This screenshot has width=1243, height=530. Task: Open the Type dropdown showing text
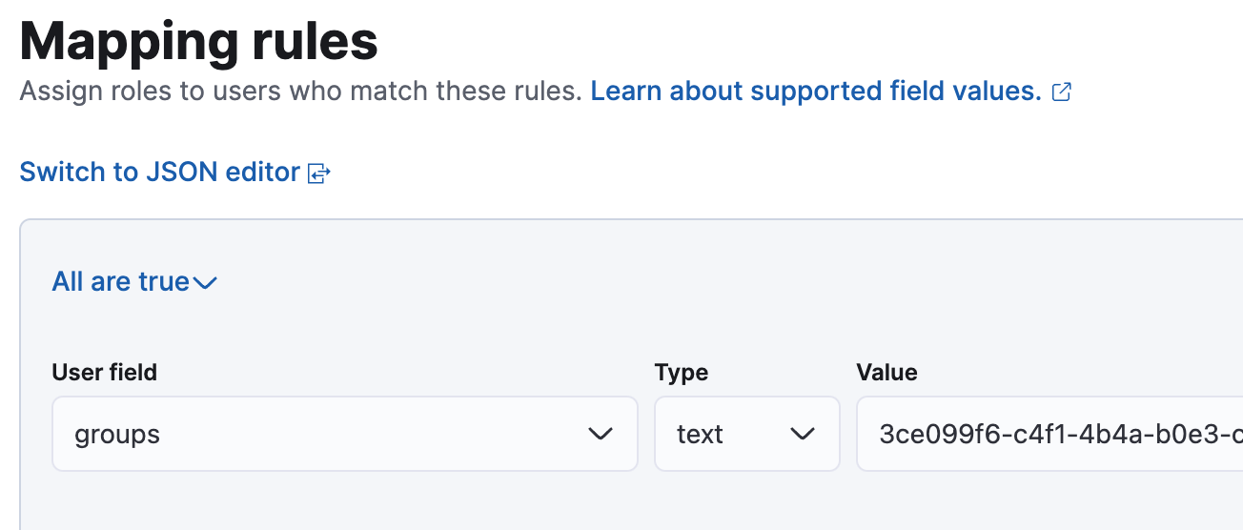[746, 435]
